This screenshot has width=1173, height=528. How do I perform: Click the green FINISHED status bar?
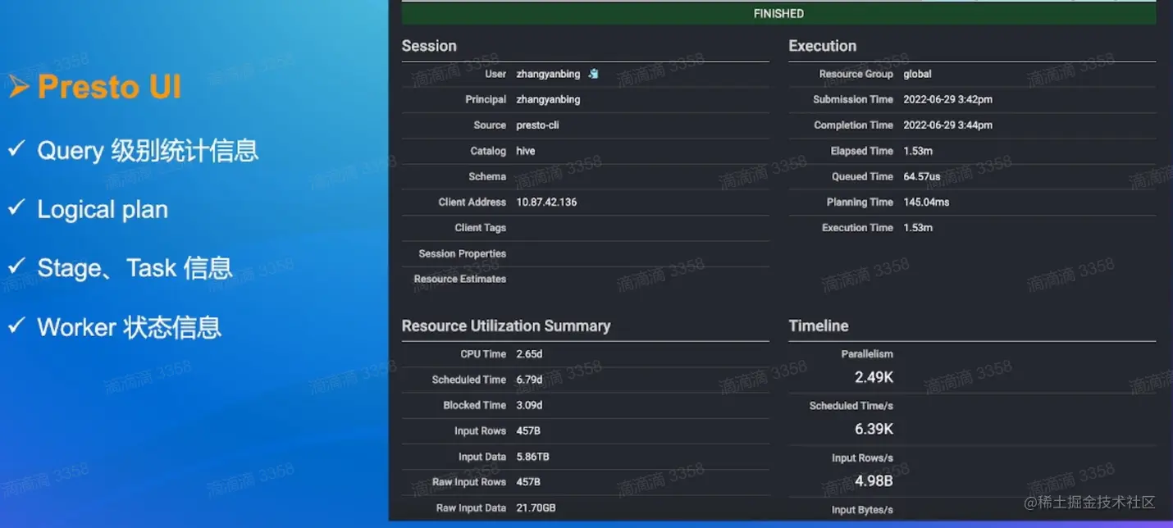pyautogui.click(x=778, y=13)
